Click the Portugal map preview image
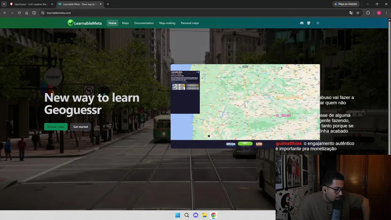The width and height of the screenshot is (391, 220). [245, 106]
